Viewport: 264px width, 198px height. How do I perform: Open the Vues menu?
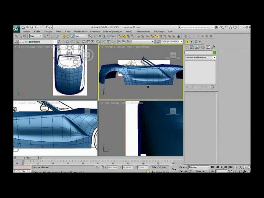58,31
